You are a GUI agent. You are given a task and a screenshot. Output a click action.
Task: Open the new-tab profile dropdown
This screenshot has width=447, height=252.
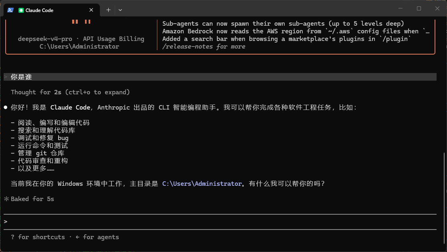[x=120, y=10]
